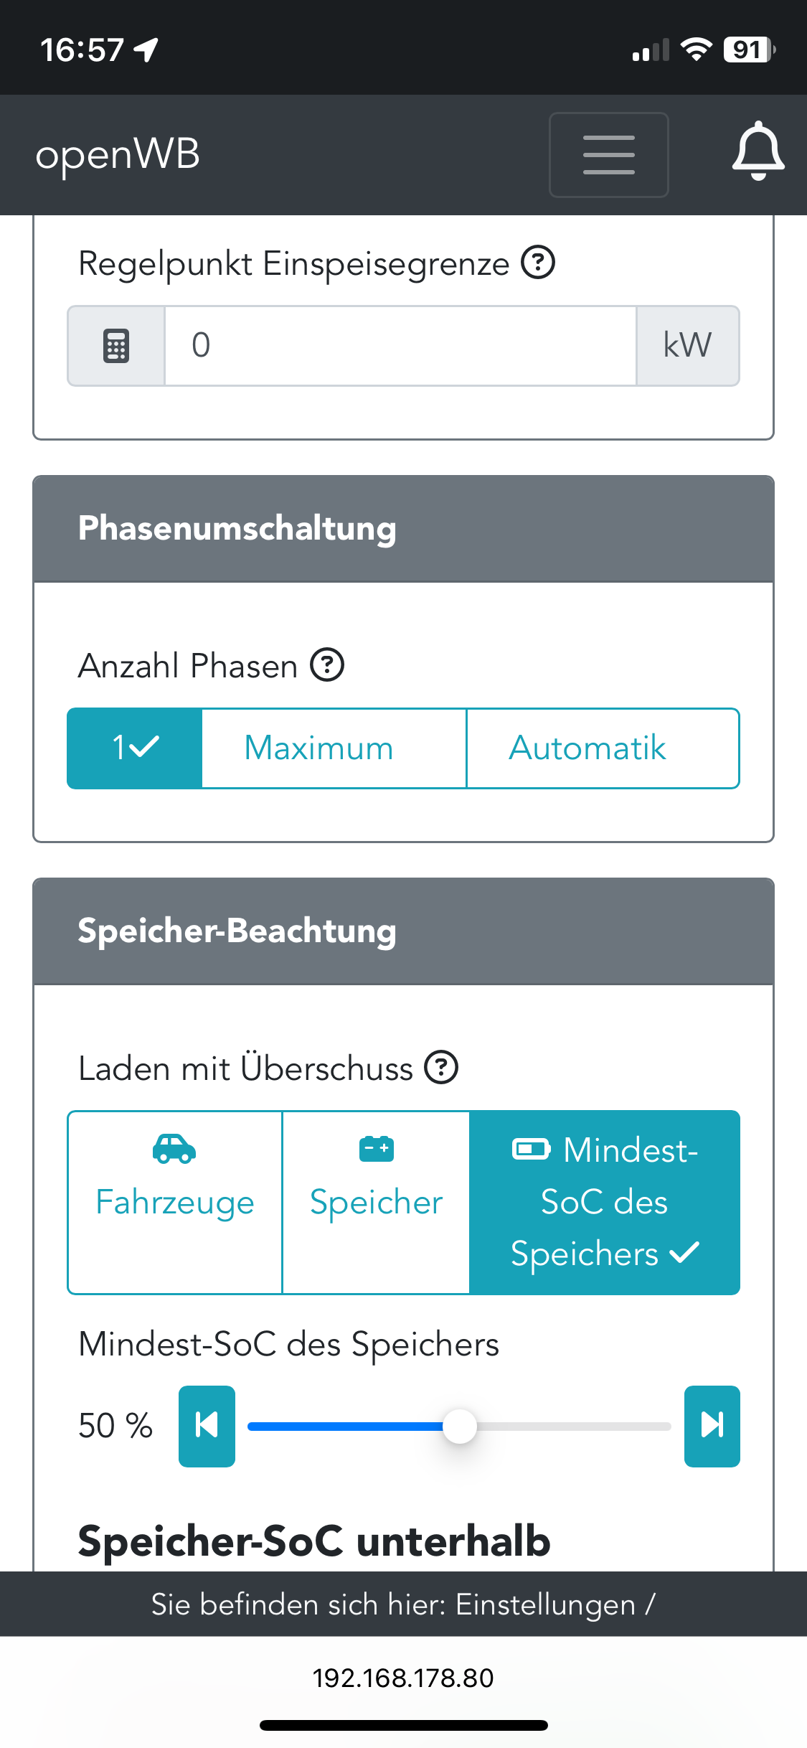Choose Mindest-SoC des Speichers option
The width and height of the screenshot is (807, 1748).
pyautogui.click(x=604, y=1202)
